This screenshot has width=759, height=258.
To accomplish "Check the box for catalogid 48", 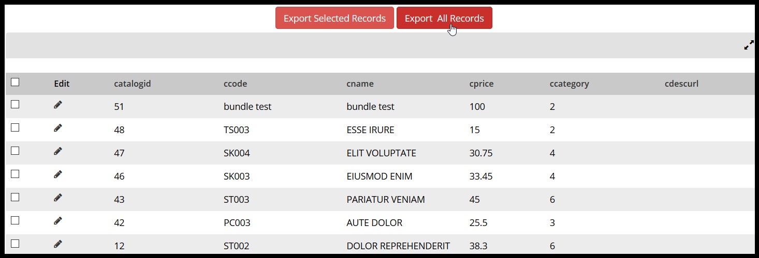I will [15, 127].
